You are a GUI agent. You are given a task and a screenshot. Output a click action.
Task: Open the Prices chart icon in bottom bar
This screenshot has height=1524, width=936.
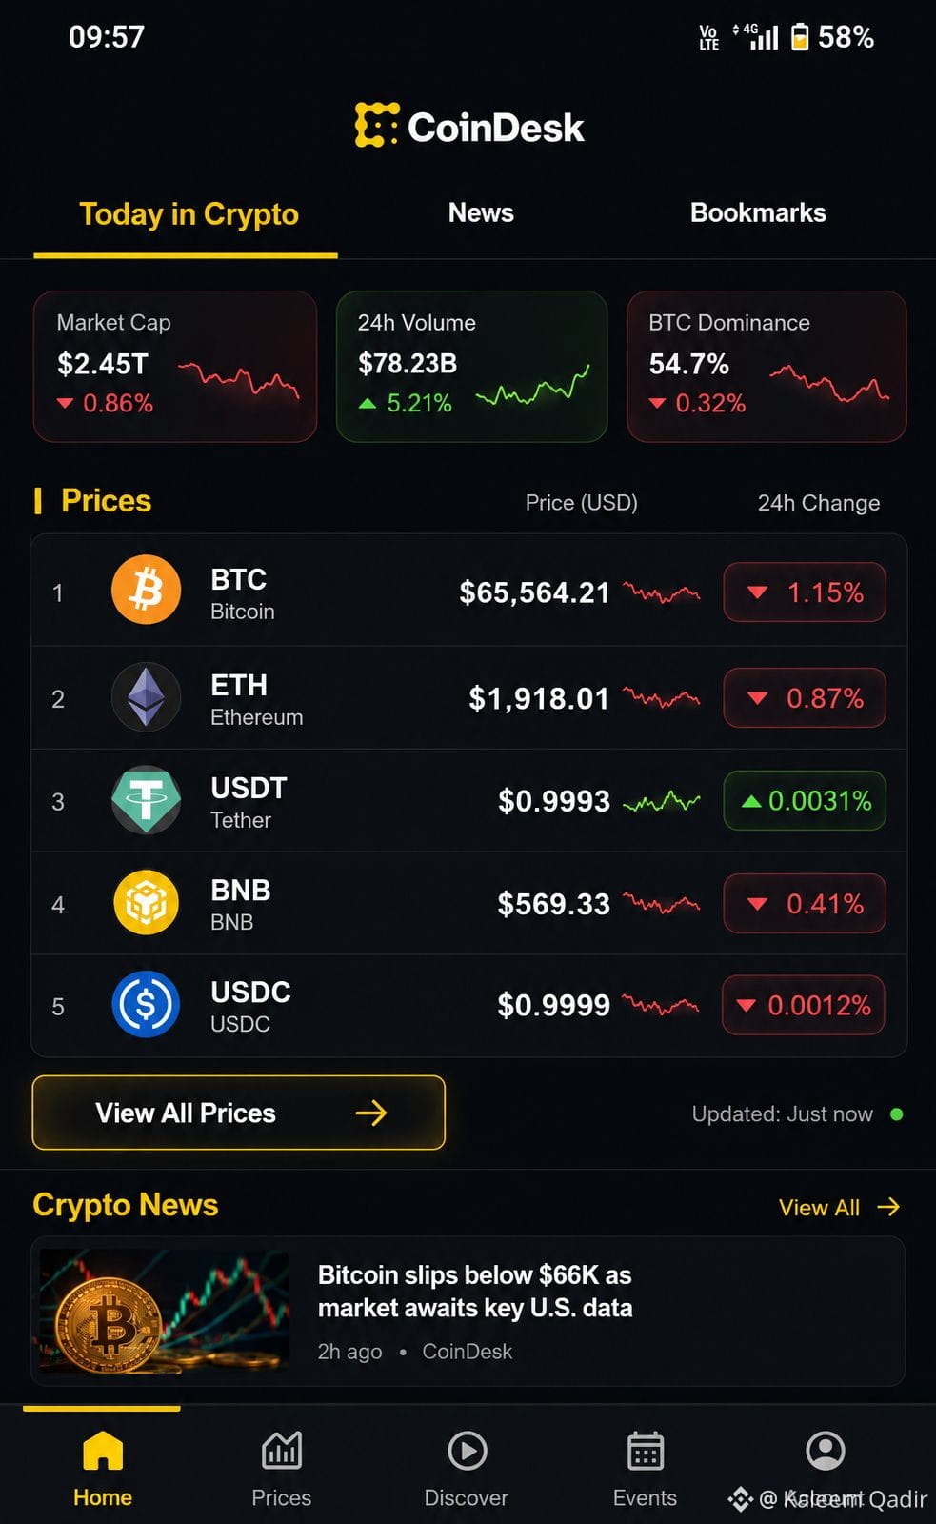pyautogui.click(x=282, y=1451)
